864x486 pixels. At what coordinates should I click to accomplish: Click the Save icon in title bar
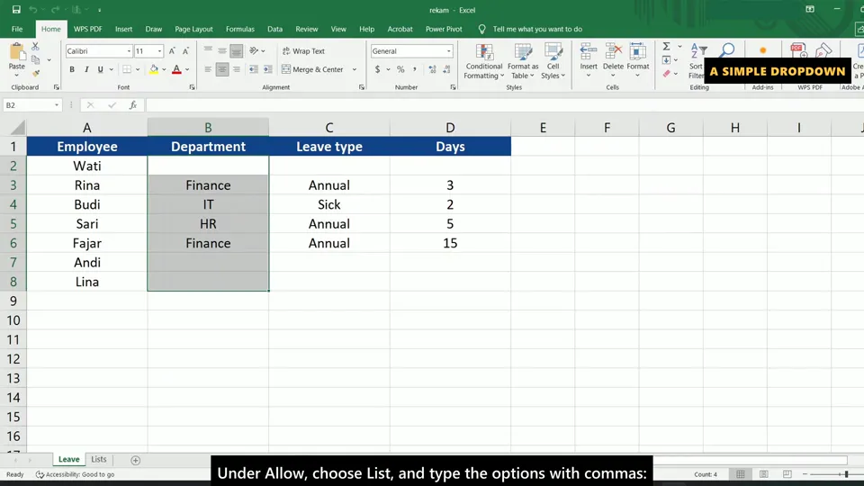[x=16, y=9]
